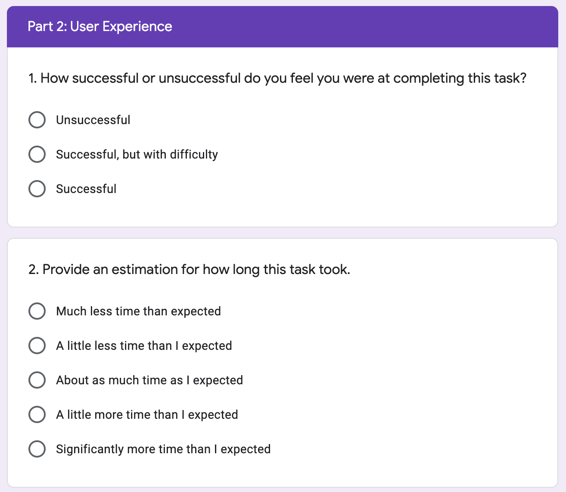The height and width of the screenshot is (492, 566).
Task: Click "Much less time than expected" label text
Action: click(x=138, y=311)
